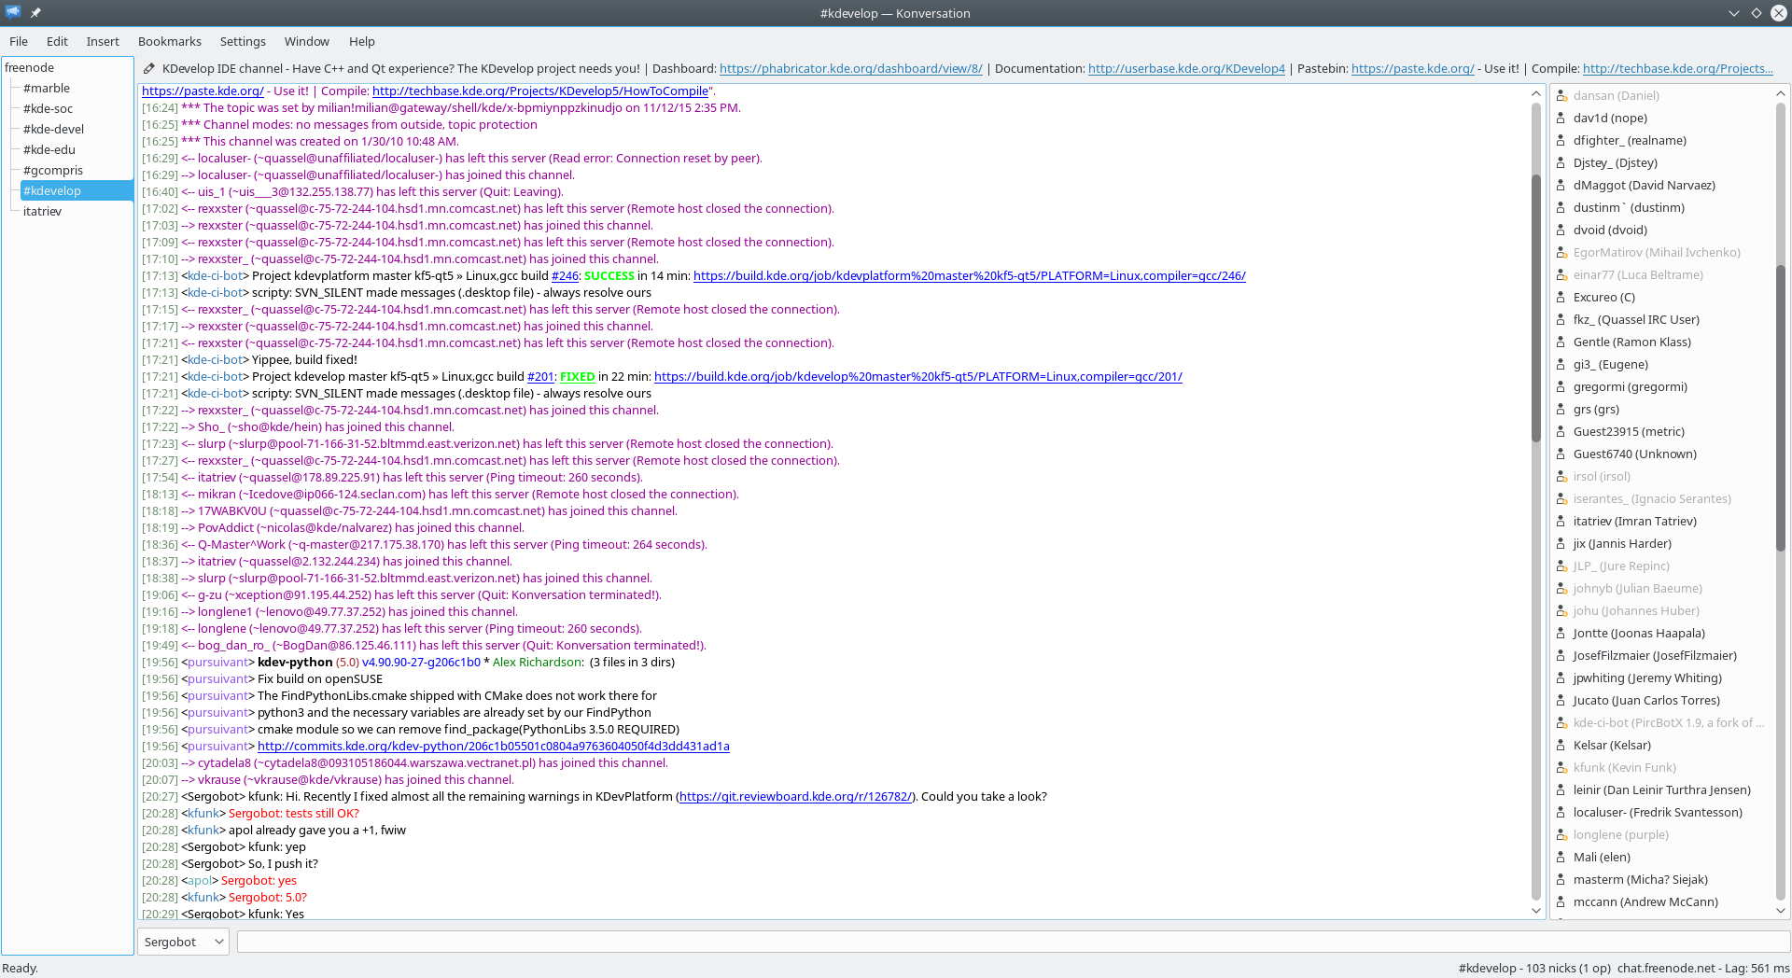Click the pin icon in title bar

point(35,13)
